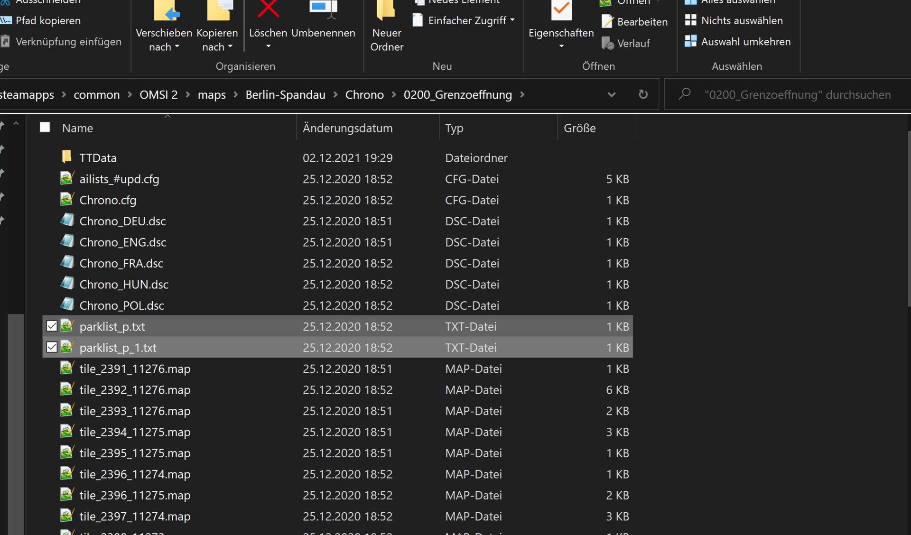Click the refresh icon beside address bar

(643, 94)
